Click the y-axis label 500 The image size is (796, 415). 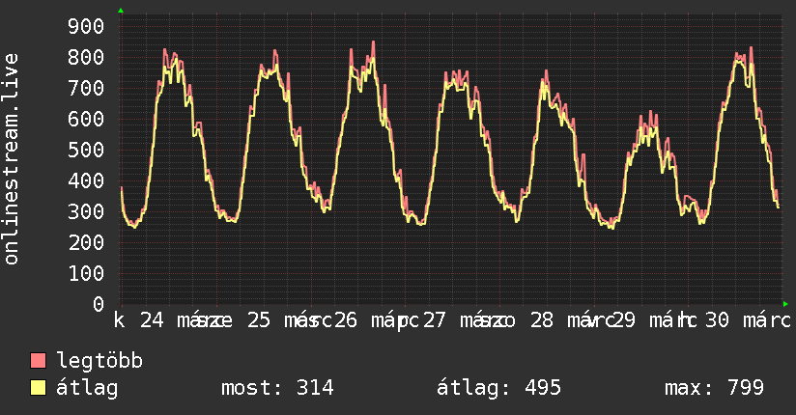point(86,151)
